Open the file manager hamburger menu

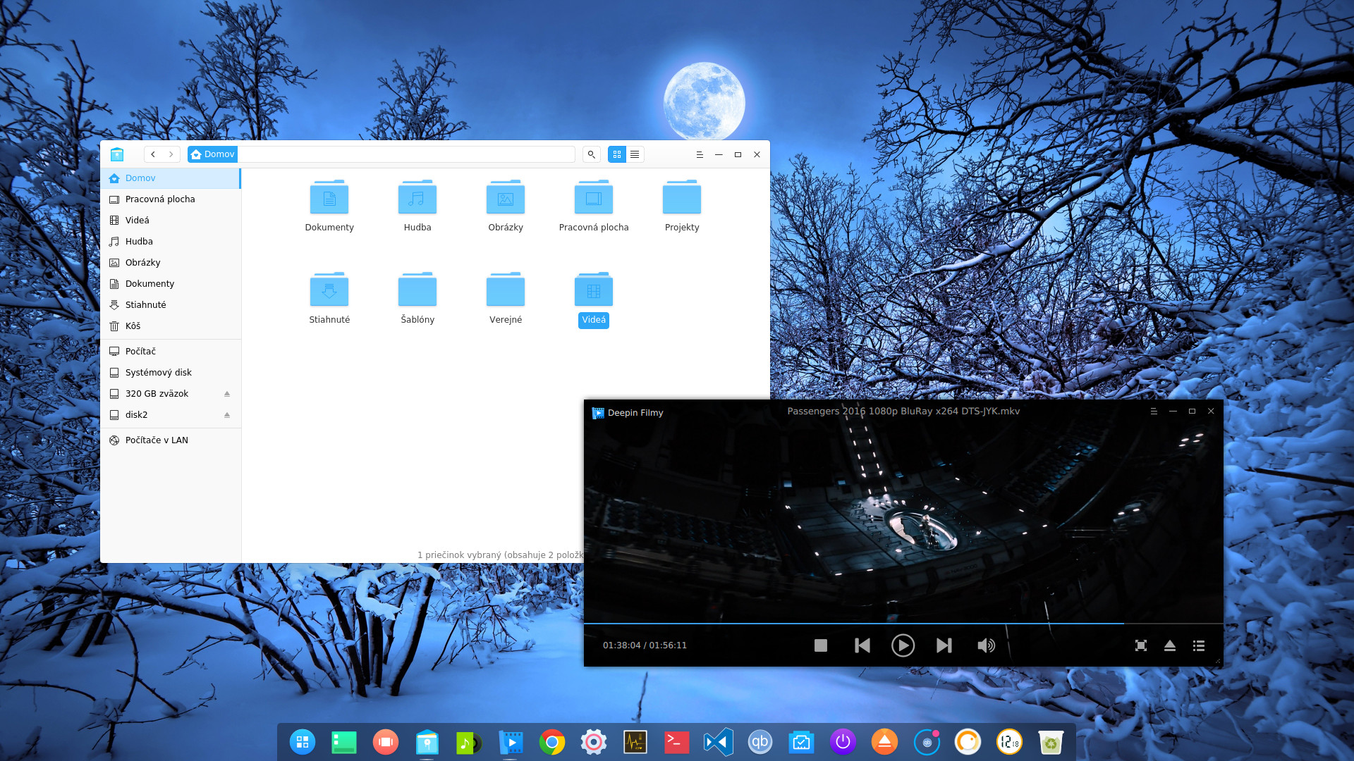click(700, 154)
